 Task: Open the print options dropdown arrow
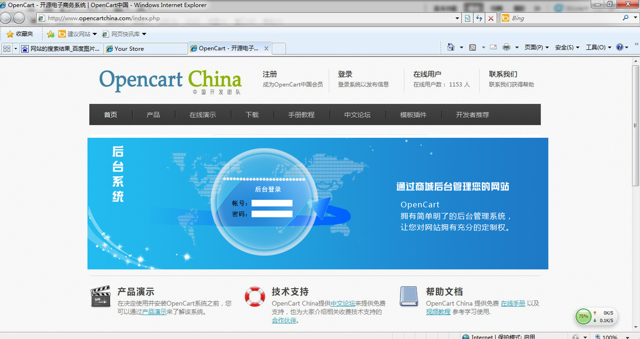517,47
